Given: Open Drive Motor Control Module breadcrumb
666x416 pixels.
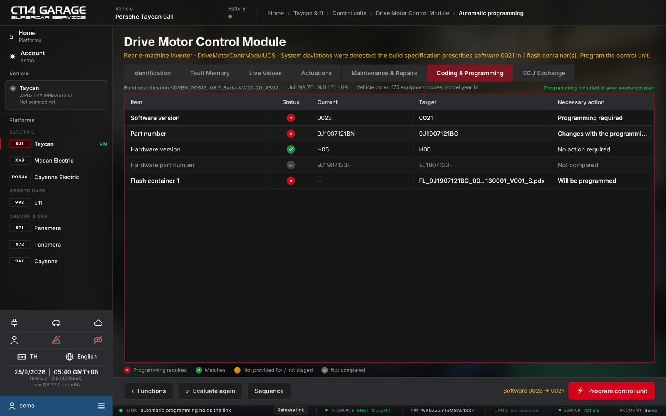Looking at the screenshot, I should tap(413, 13).
